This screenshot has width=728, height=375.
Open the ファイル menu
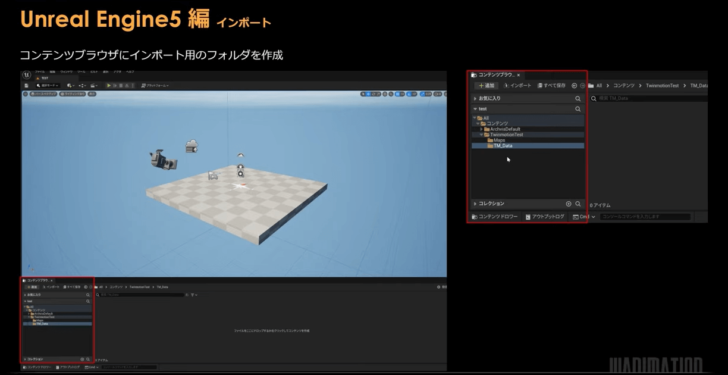[40, 72]
